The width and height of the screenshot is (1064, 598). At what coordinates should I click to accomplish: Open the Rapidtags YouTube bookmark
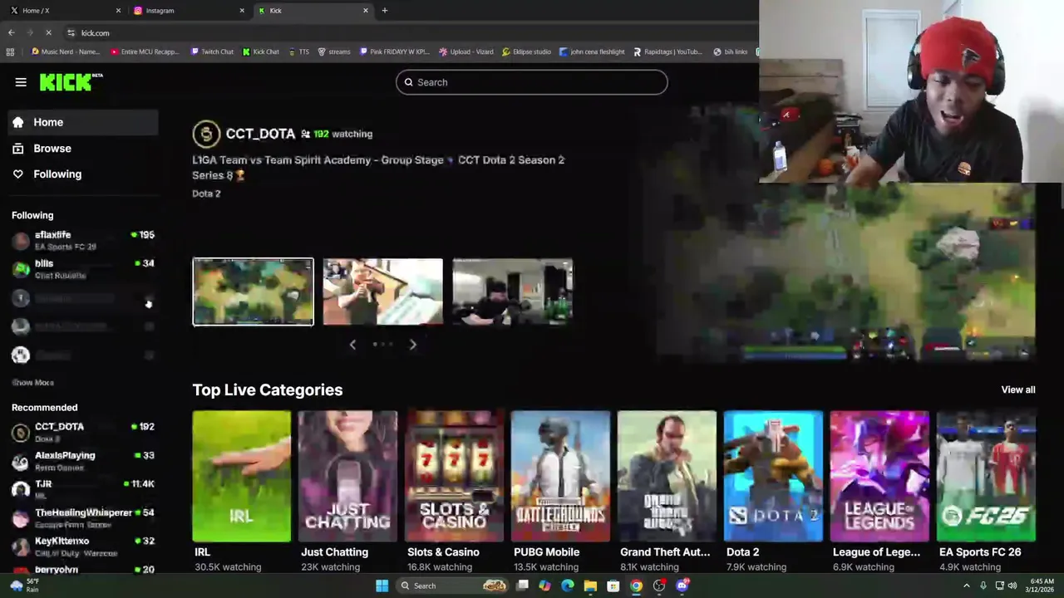coord(668,51)
